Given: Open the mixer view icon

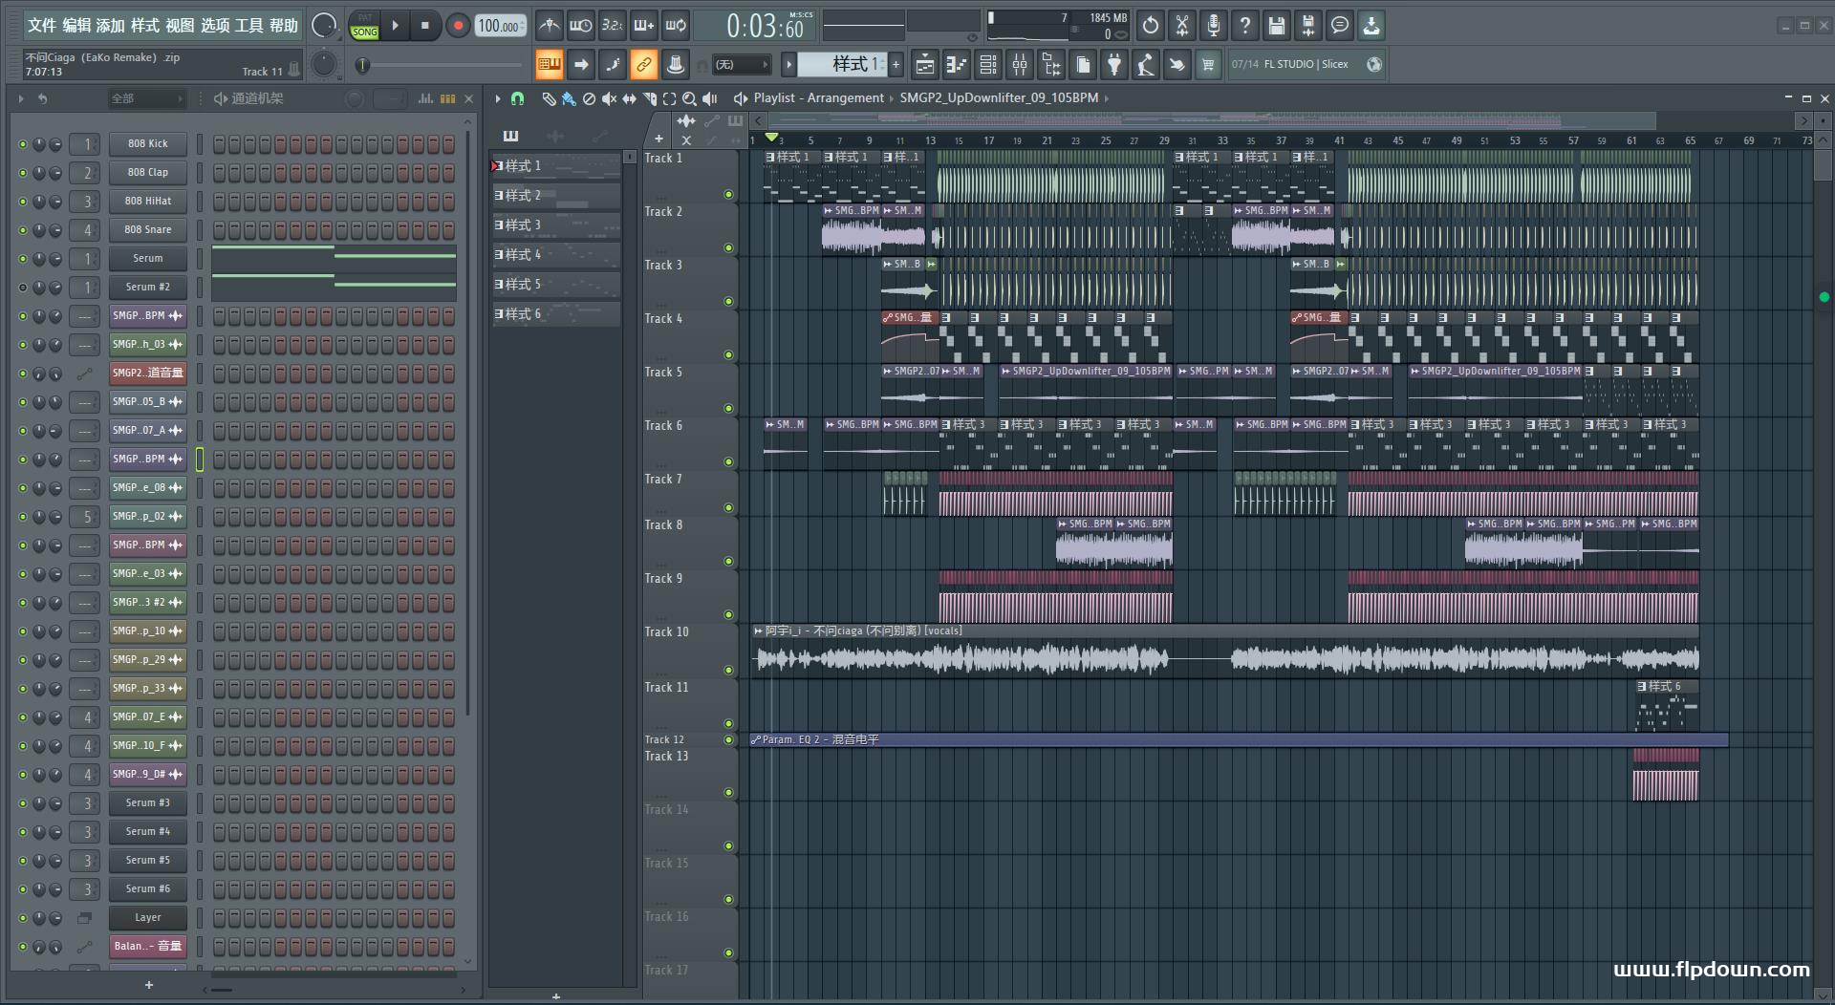Looking at the screenshot, I should (x=1020, y=65).
